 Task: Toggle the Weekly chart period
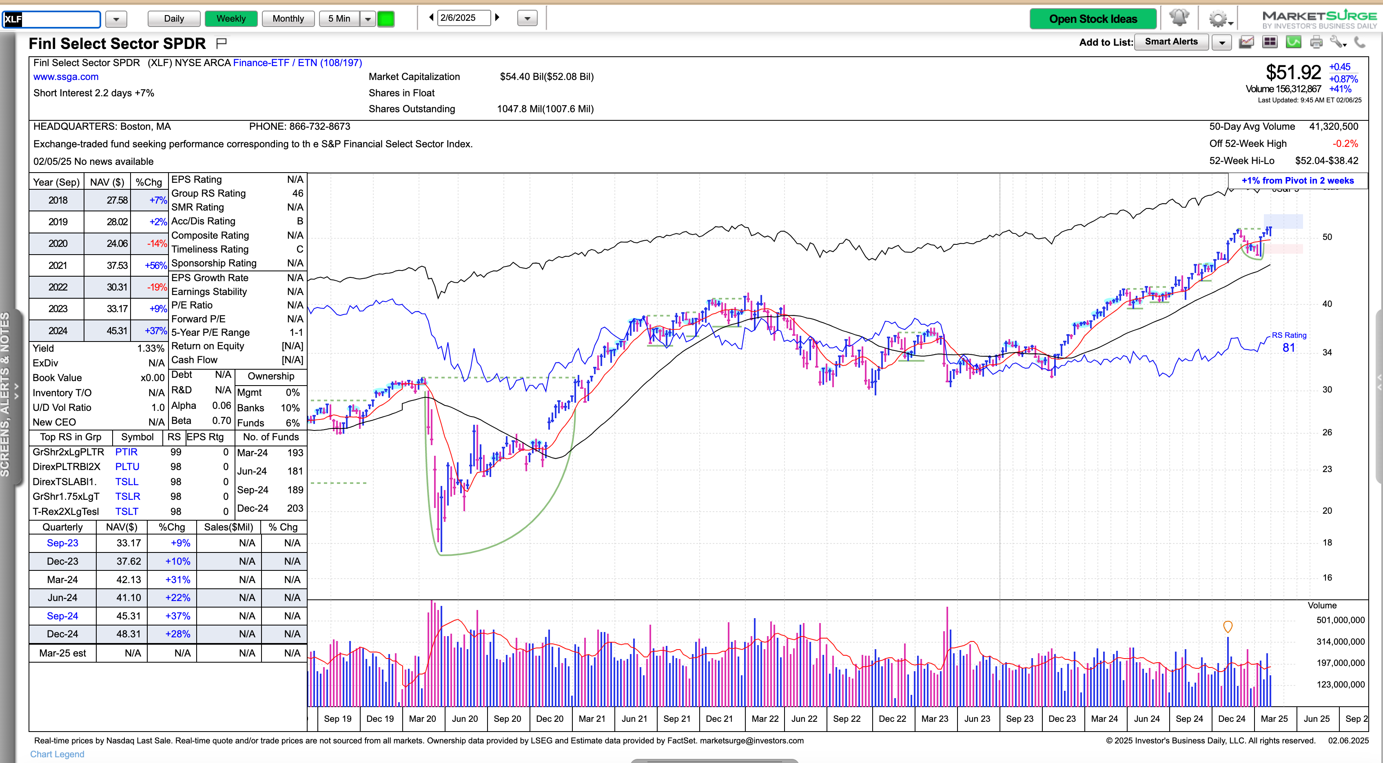pyautogui.click(x=231, y=19)
